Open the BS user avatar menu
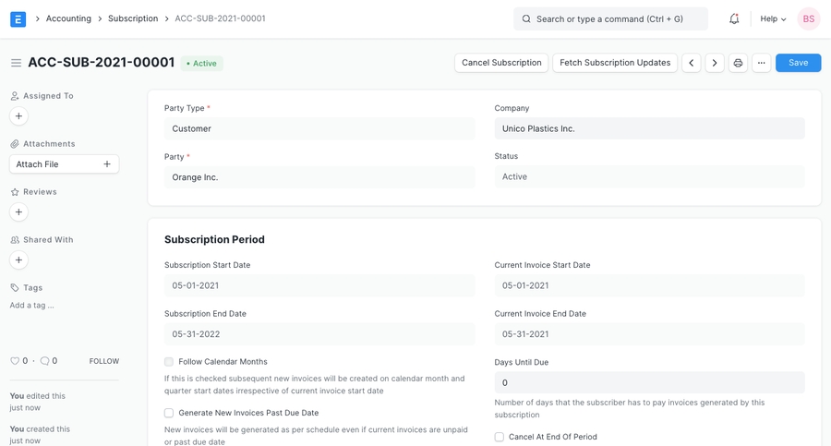This screenshot has width=831, height=446. 808,18
